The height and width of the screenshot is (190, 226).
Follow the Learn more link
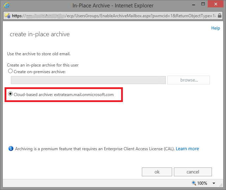[187, 149]
